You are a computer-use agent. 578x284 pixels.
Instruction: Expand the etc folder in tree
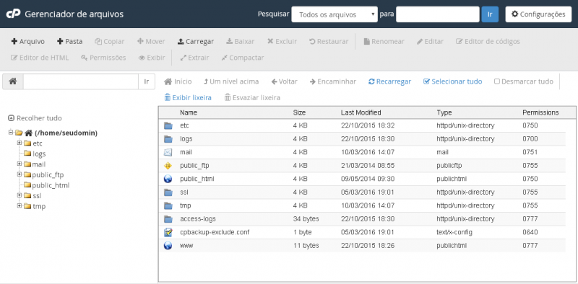(20, 143)
